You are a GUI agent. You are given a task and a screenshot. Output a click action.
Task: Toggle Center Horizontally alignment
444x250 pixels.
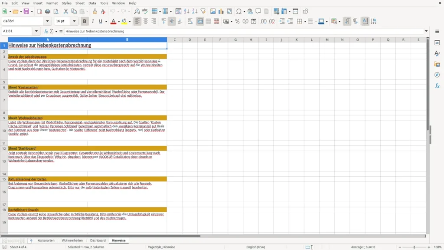146,21
